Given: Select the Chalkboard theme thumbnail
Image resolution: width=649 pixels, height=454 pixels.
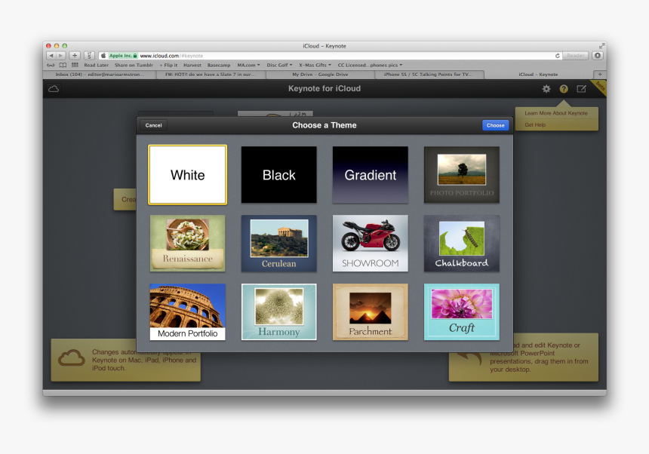Looking at the screenshot, I should [461, 243].
